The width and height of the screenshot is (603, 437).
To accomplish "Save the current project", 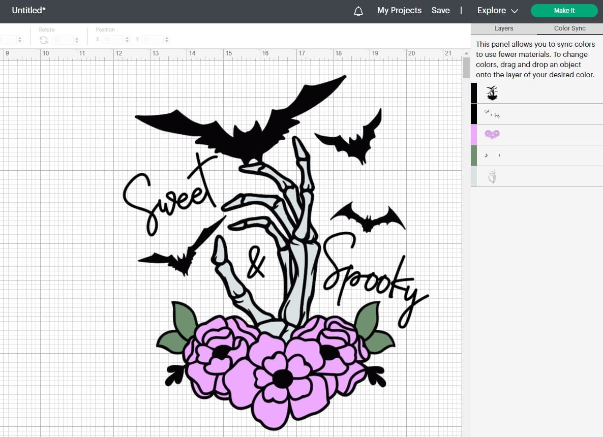I will click(x=440, y=10).
